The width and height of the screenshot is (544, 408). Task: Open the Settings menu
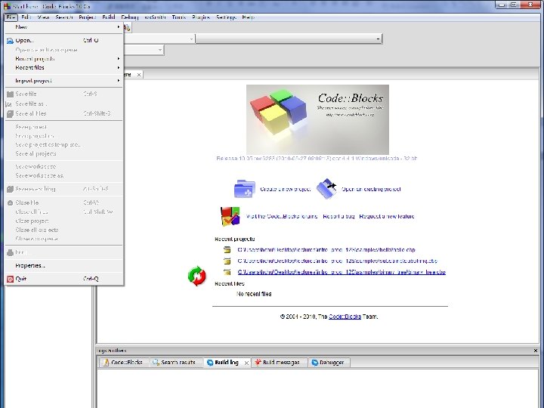tap(226, 17)
